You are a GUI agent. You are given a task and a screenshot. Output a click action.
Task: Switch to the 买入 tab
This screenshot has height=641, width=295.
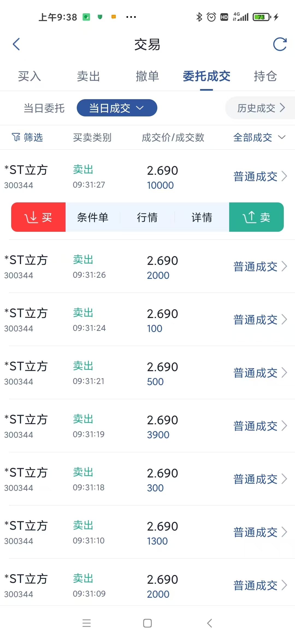point(29,76)
